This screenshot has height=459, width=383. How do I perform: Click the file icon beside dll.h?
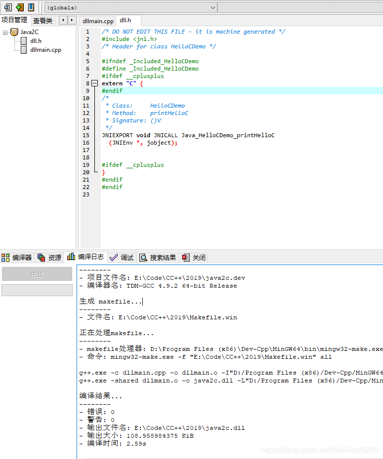click(24, 41)
